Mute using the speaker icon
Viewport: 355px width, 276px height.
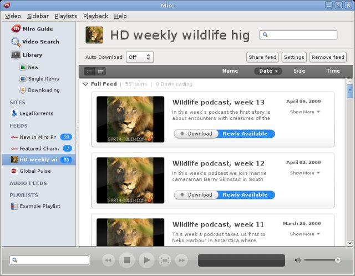[297, 260]
